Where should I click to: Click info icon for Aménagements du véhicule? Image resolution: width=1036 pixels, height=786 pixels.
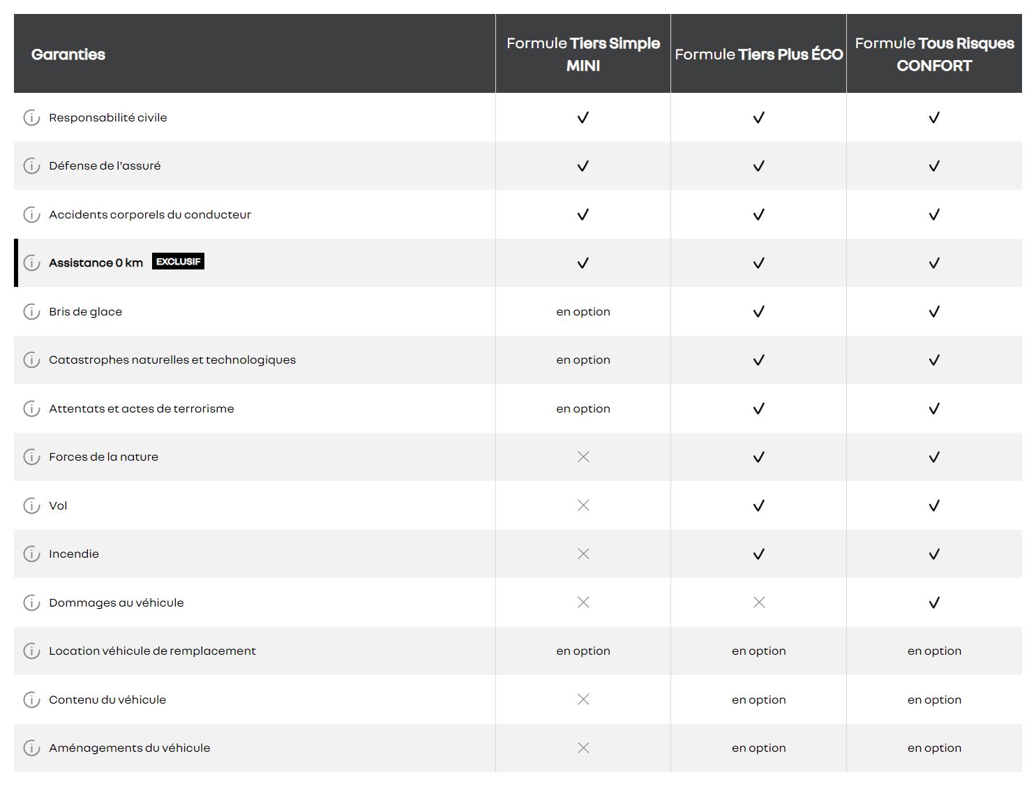31,748
